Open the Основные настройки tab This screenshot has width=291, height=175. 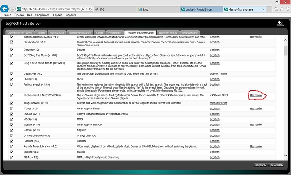[x=20, y=32]
